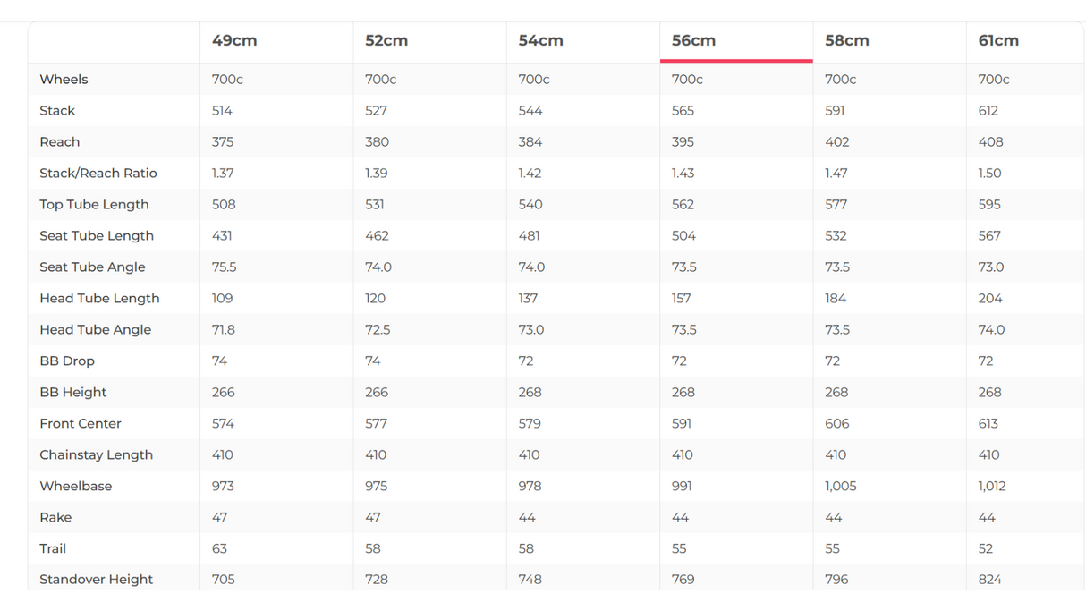Choose the 54cm frame size header
The image size is (1086, 611).
click(540, 41)
